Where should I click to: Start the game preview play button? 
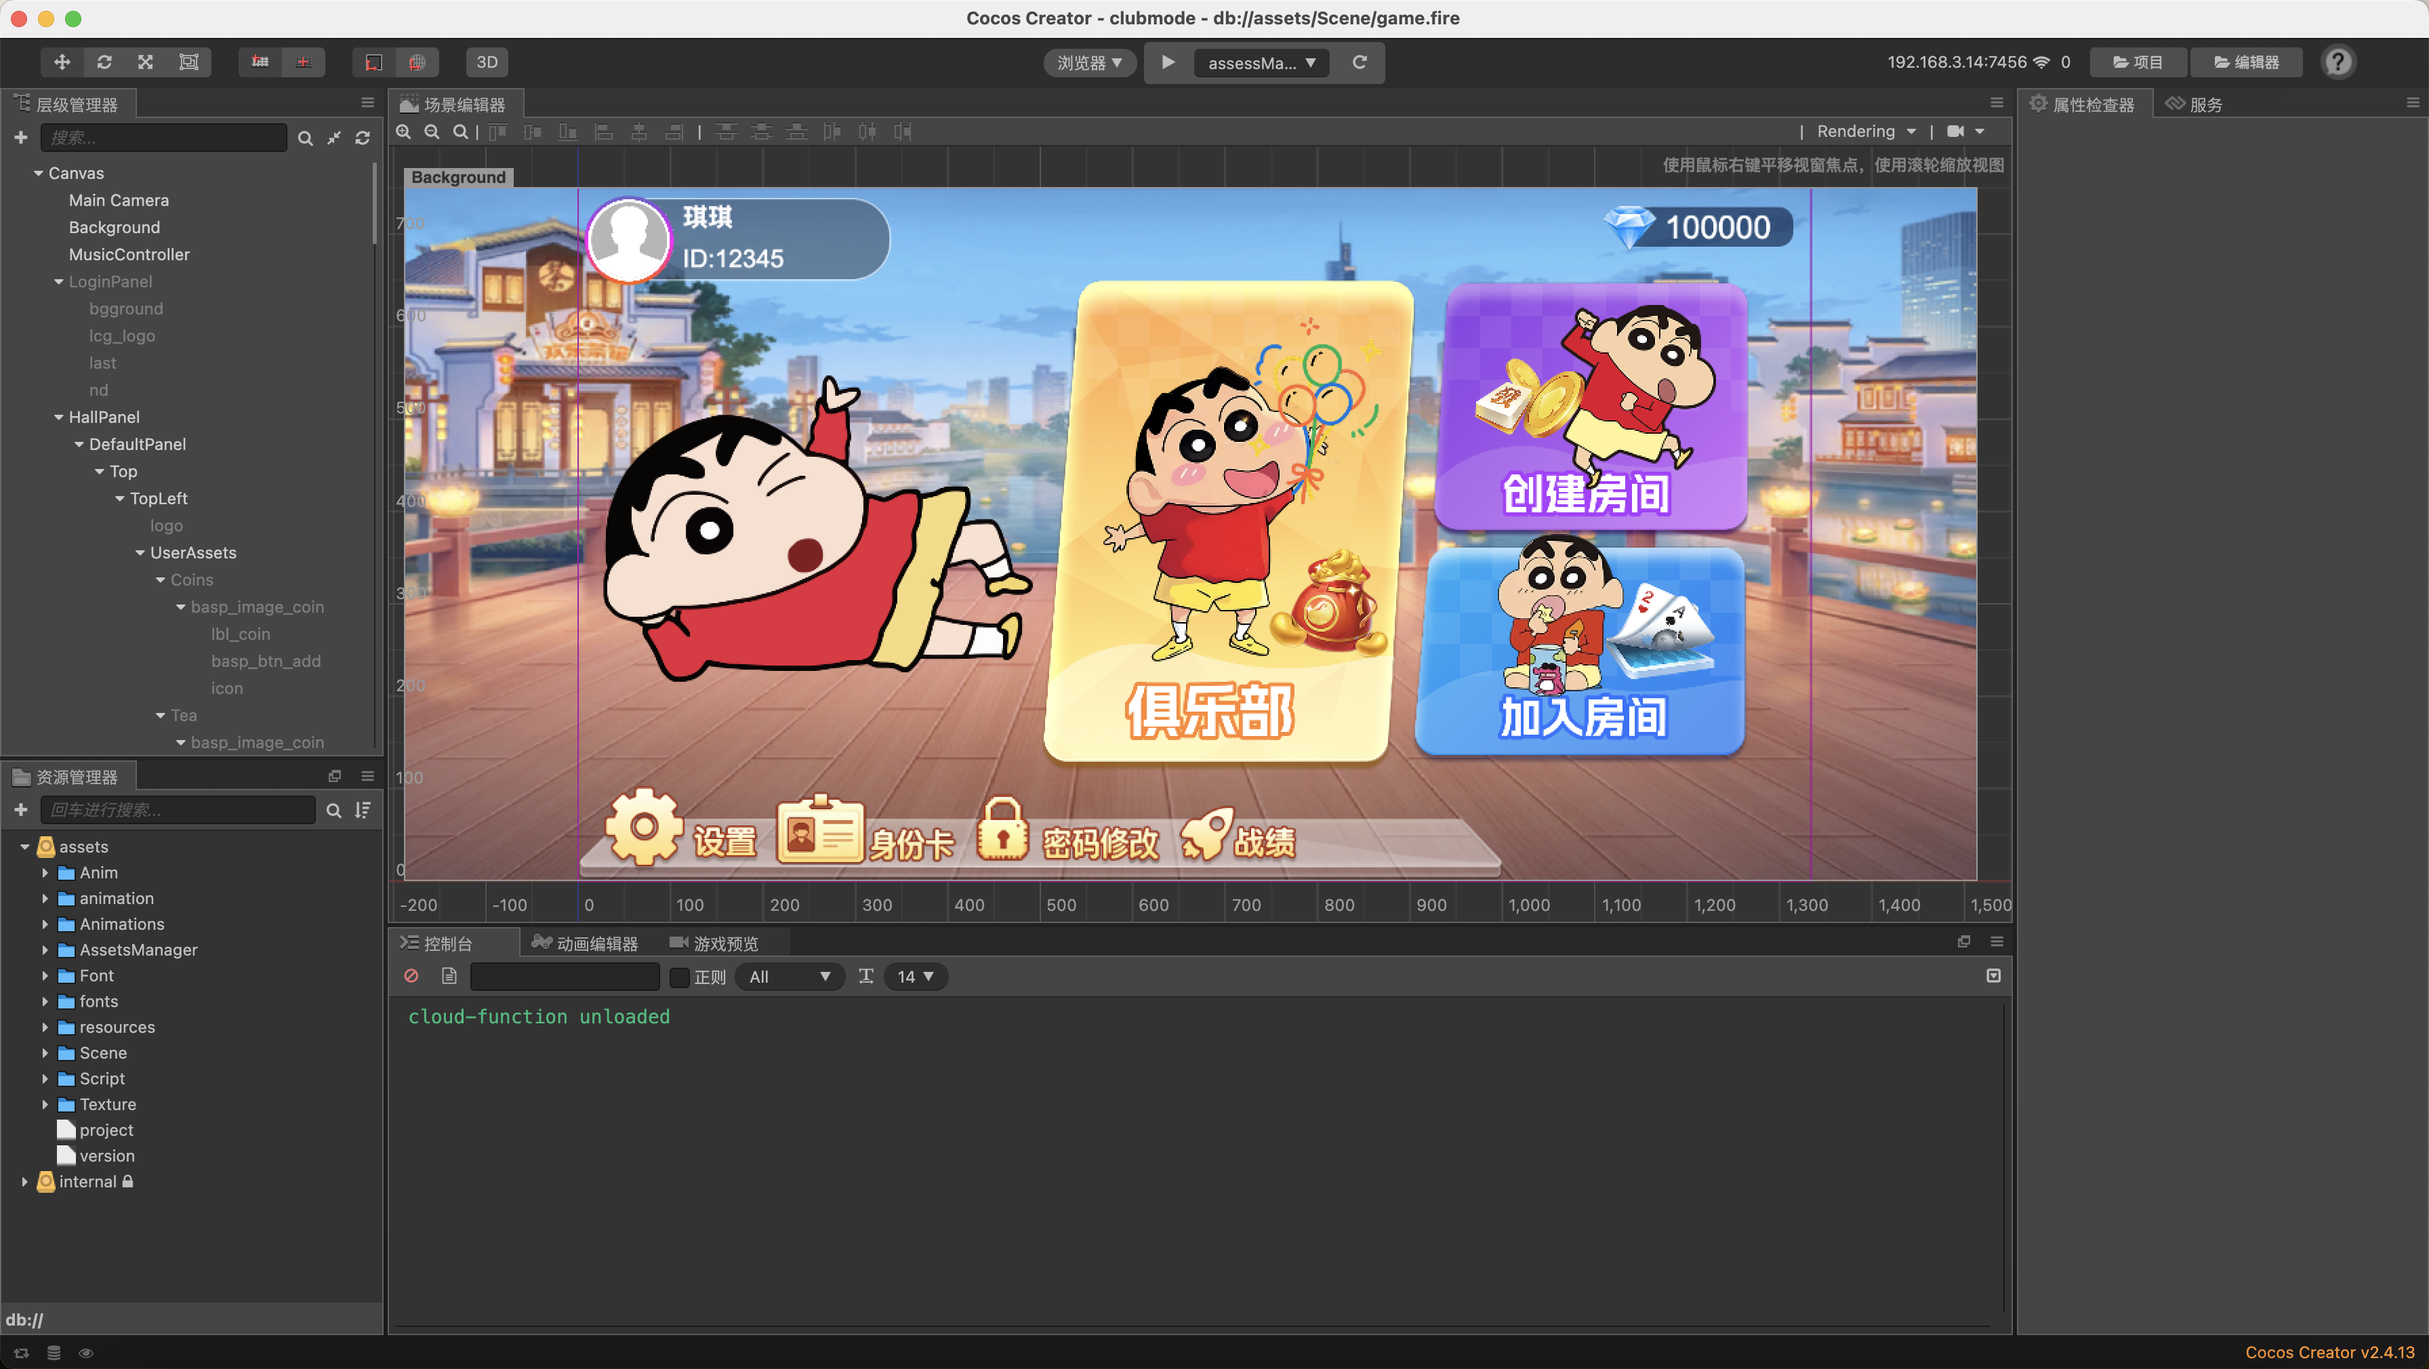(1167, 62)
